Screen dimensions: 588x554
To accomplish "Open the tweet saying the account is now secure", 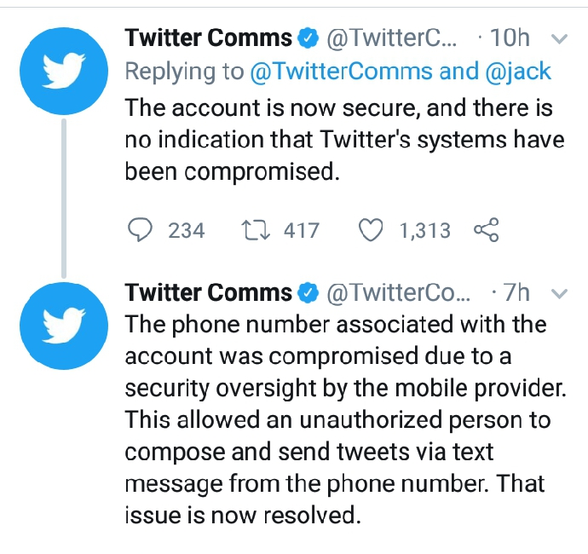I will (x=344, y=140).
